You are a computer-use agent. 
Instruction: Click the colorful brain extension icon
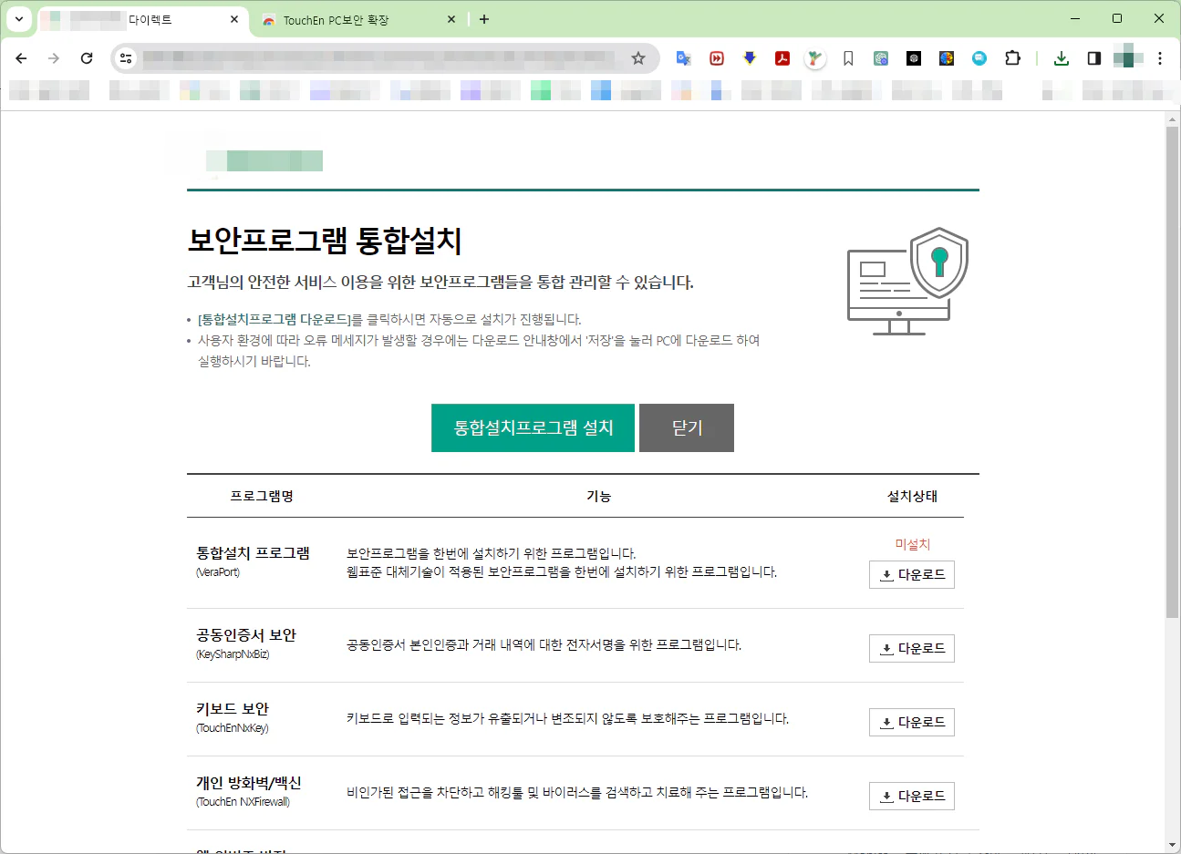tap(947, 58)
